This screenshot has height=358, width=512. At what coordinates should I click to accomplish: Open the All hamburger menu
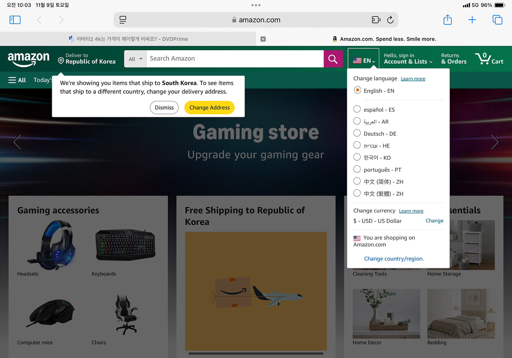(17, 80)
